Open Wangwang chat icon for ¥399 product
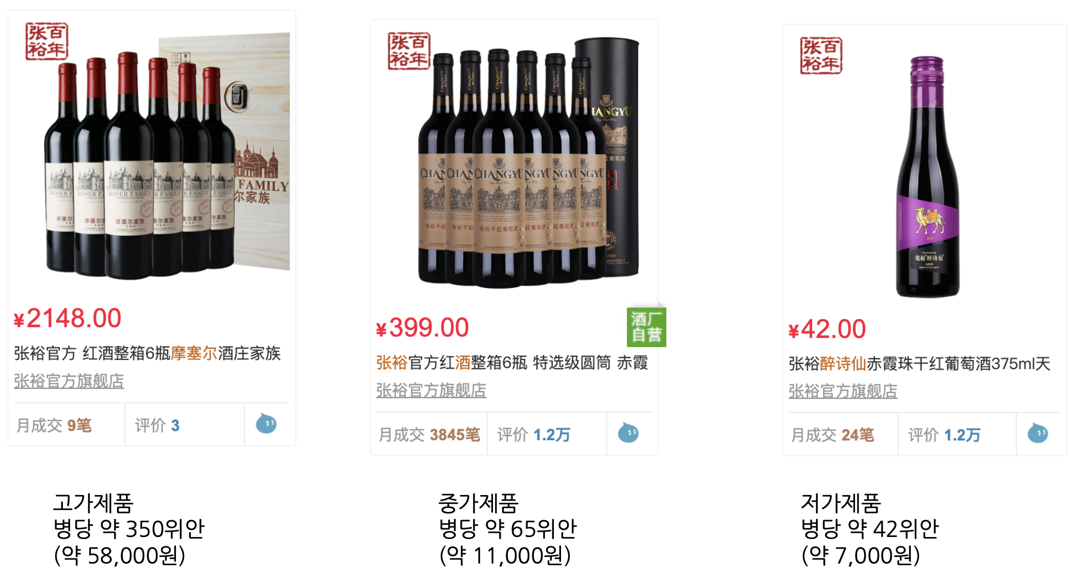 click(x=628, y=433)
